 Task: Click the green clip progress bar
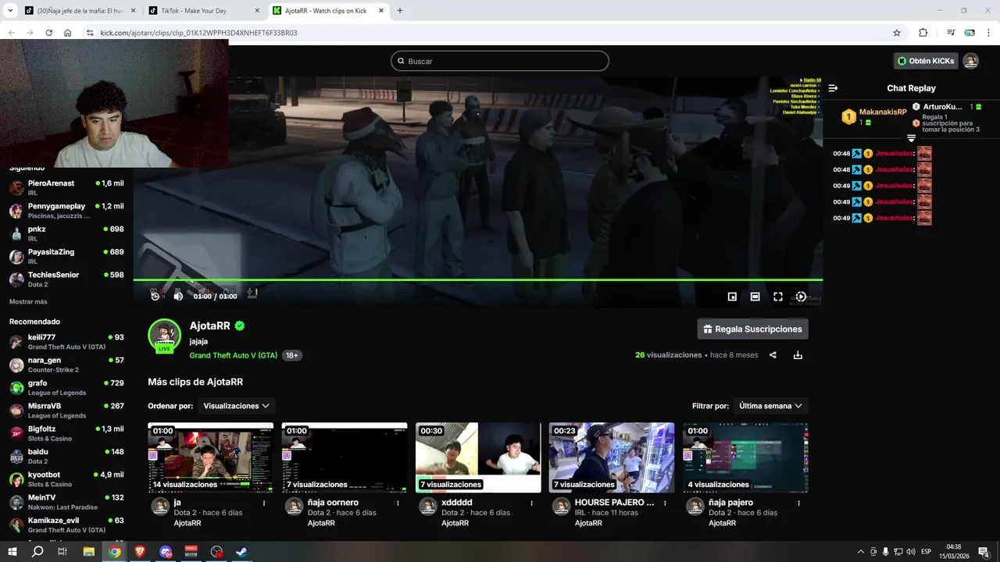coord(477,279)
